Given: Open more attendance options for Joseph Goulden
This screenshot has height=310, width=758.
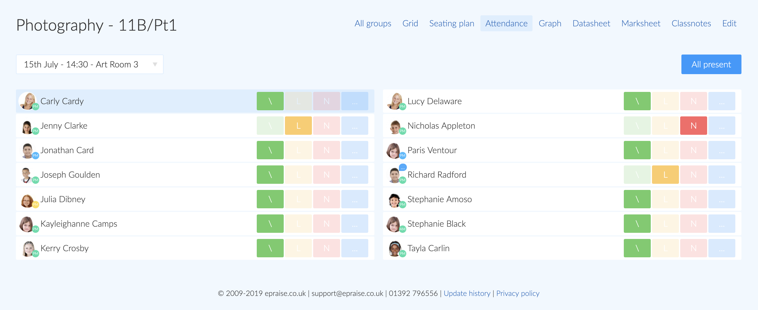Looking at the screenshot, I should (x=355, y=175).
